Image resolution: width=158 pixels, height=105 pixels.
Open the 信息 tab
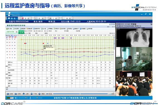pyautogui.click(x=12, y=18)
